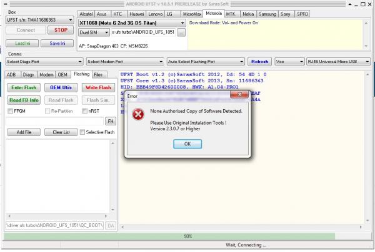Viewport: 375px width, 252px height.
Task: Click the 90% progress bar
Action: point(187,236)
